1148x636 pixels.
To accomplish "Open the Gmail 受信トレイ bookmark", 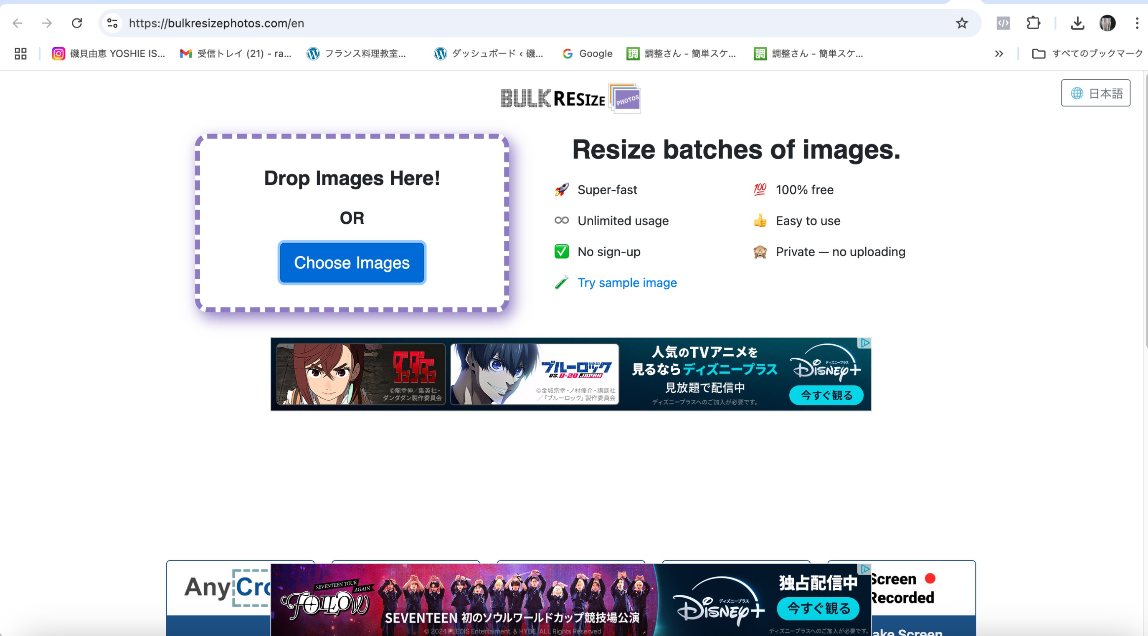I will click(x=235, y=53).
